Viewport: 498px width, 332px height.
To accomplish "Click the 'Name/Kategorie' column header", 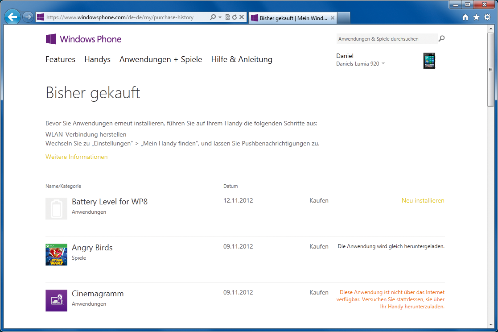I will [x=63, y=187].
